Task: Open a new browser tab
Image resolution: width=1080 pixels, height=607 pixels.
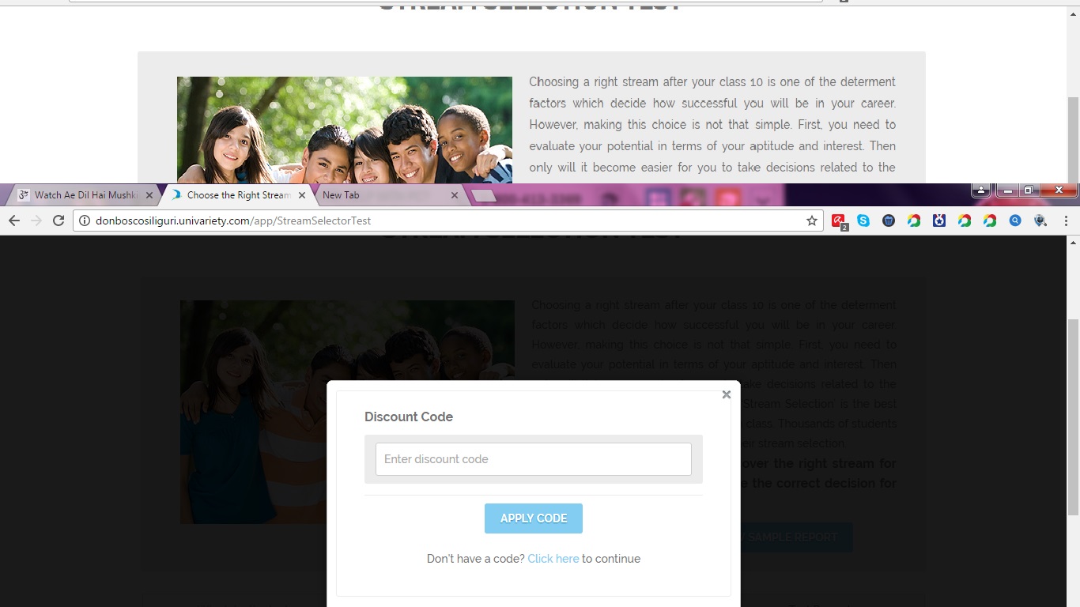Action: [484, 196]
